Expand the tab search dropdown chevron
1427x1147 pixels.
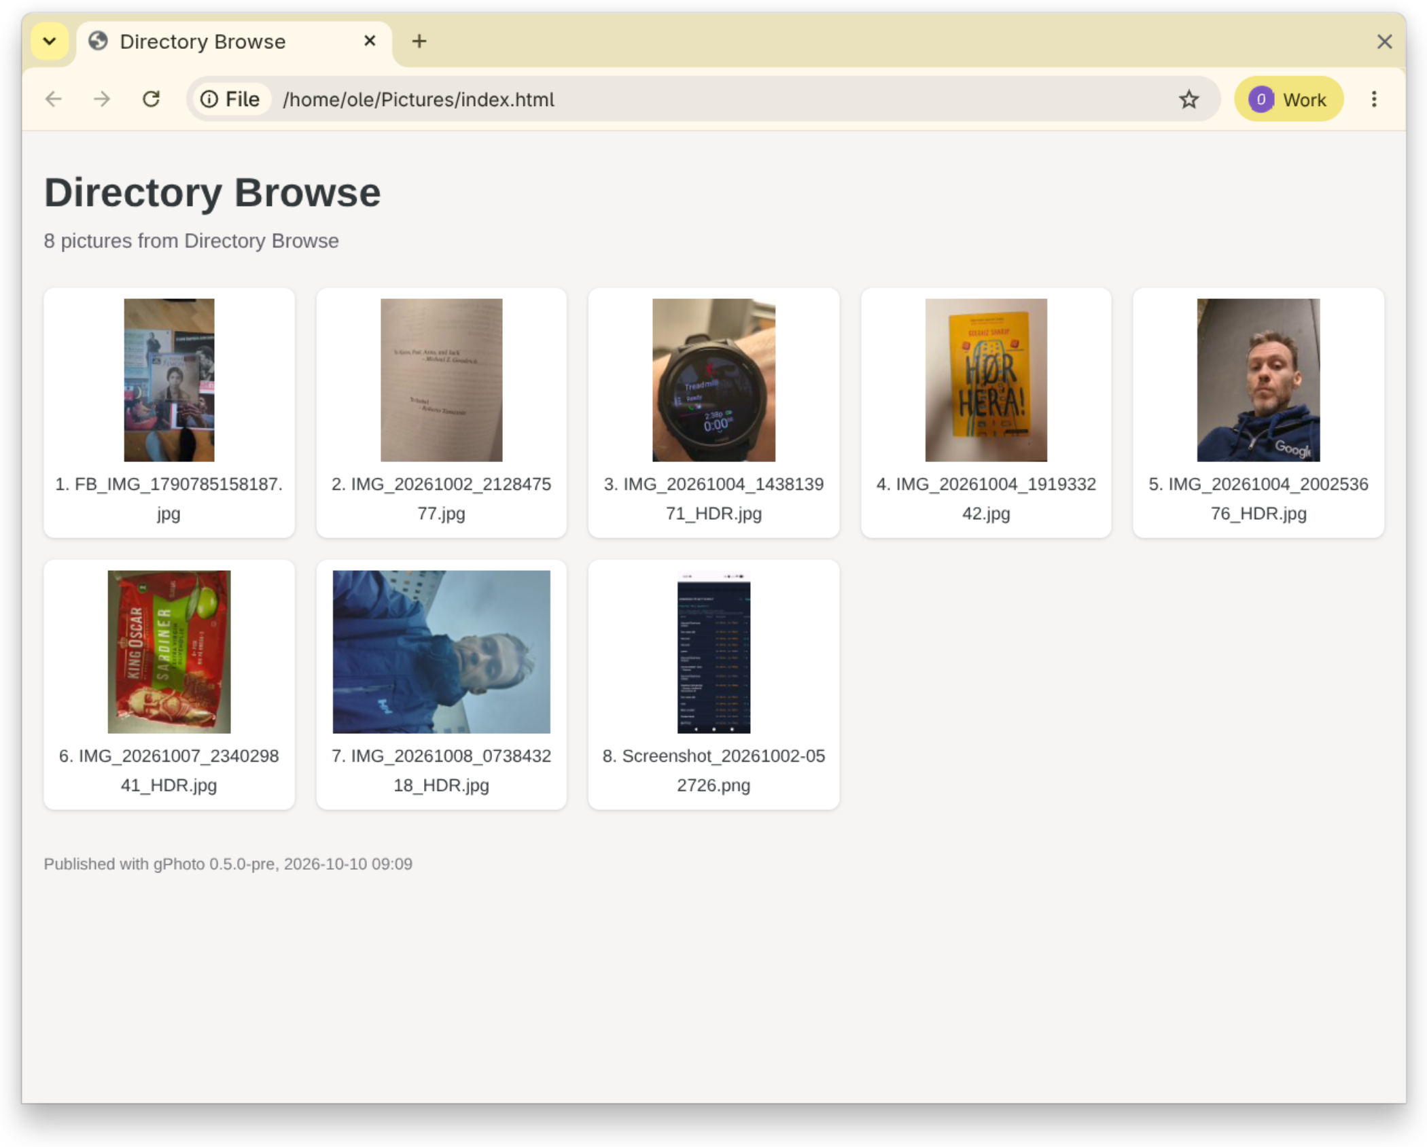pos(50,41)
